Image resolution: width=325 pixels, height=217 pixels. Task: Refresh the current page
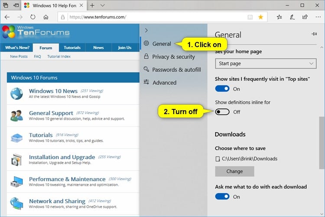[33, 17]
